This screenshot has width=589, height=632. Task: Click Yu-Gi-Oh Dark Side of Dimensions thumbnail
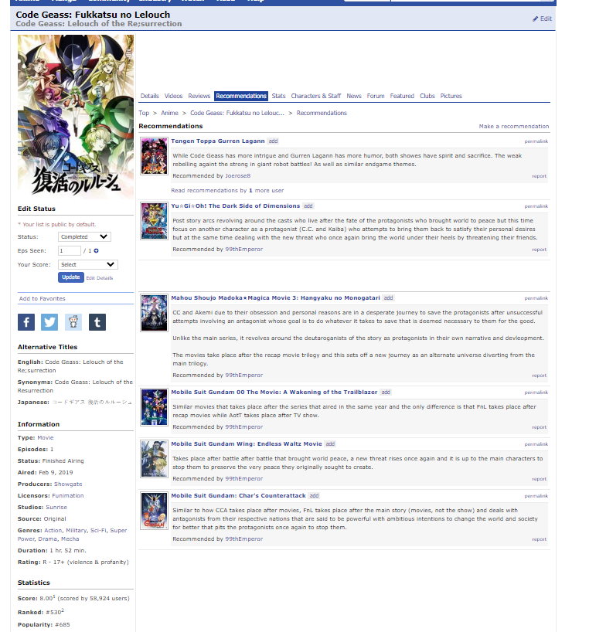(x=154, y=221)
